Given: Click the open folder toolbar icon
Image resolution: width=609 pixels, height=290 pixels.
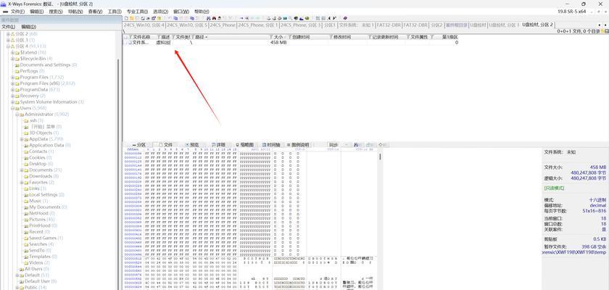Looking at the screenshot, I should pyautogui.click(x=132, y=18).
